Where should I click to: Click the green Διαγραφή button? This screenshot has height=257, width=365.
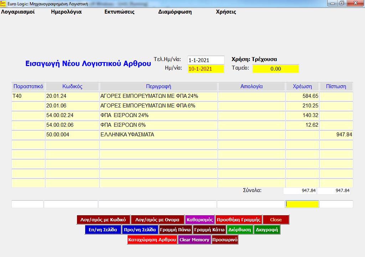[267, 230]
